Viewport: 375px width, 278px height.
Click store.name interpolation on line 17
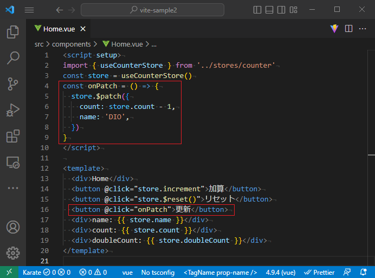(150, 219)
